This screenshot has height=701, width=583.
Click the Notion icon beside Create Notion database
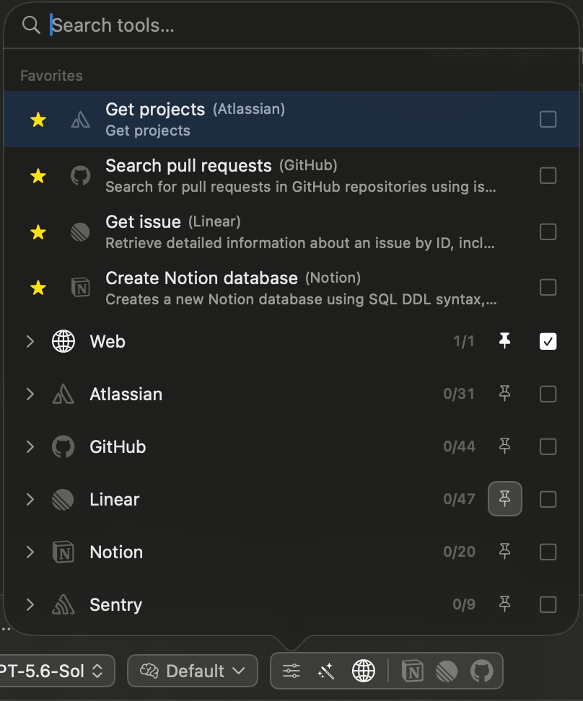coord(81,288)
